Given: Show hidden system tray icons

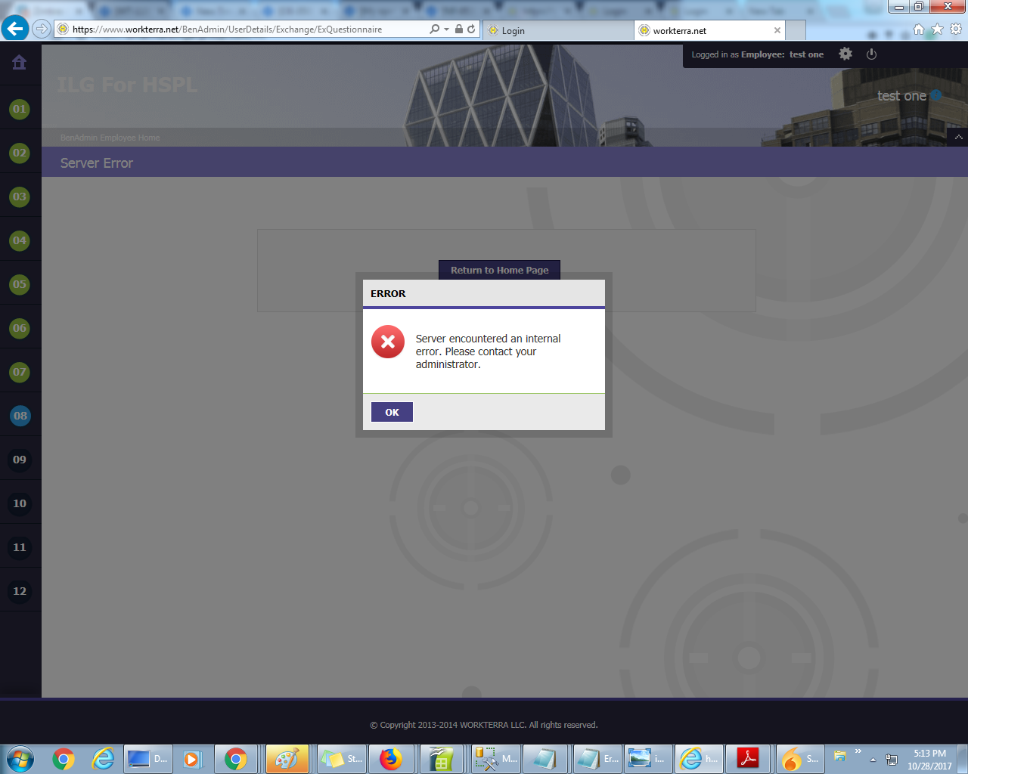Looking at the screenshot, I should [873, 760].
